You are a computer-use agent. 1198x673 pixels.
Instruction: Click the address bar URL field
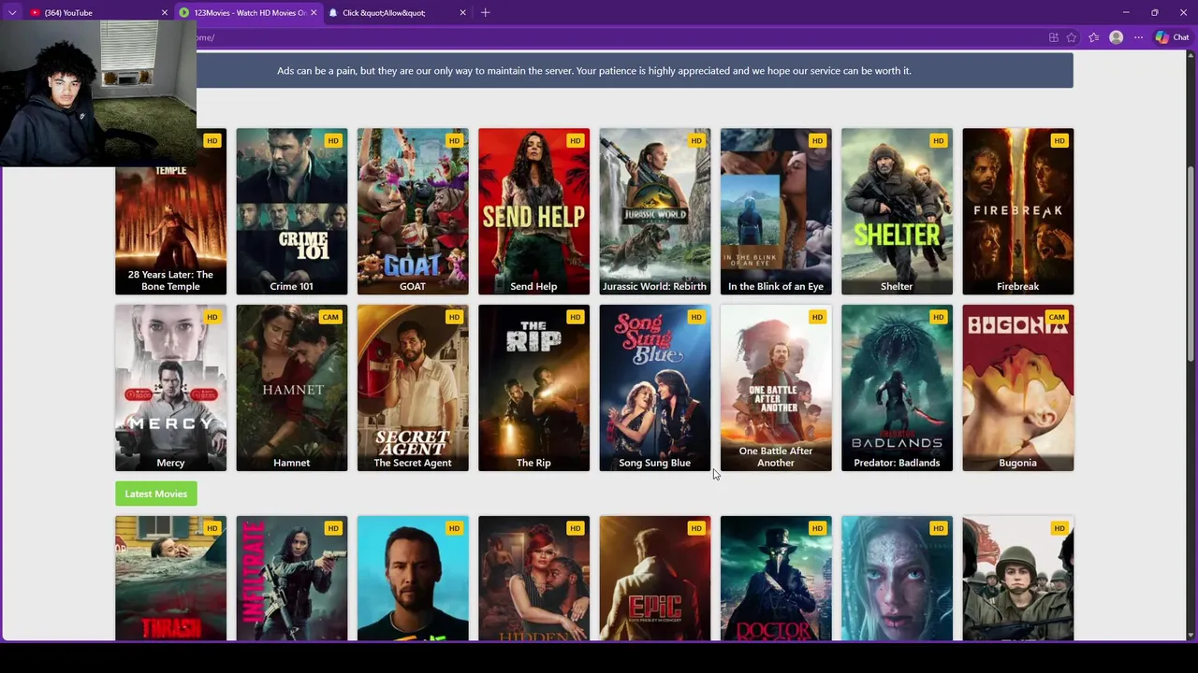618,37
